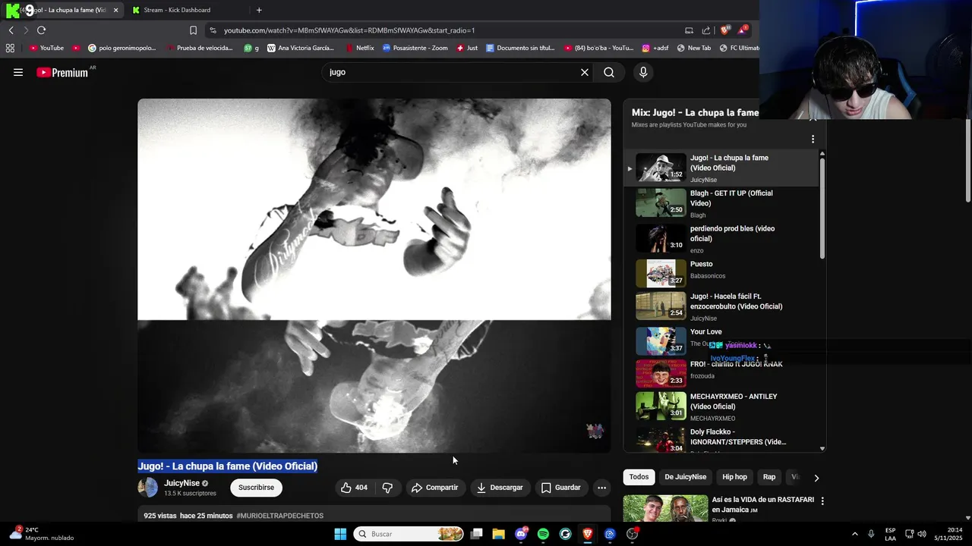Show more filter chips with right chevron
972x546 pixels.
pyautogui.click(x=816, y=478)
